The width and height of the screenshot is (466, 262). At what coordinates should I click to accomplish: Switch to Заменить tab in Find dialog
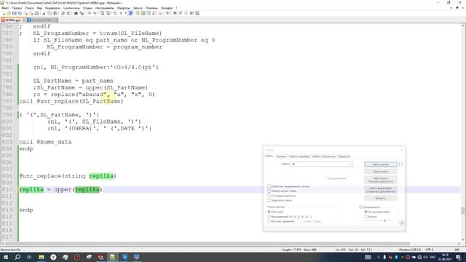tap(281, 156)
